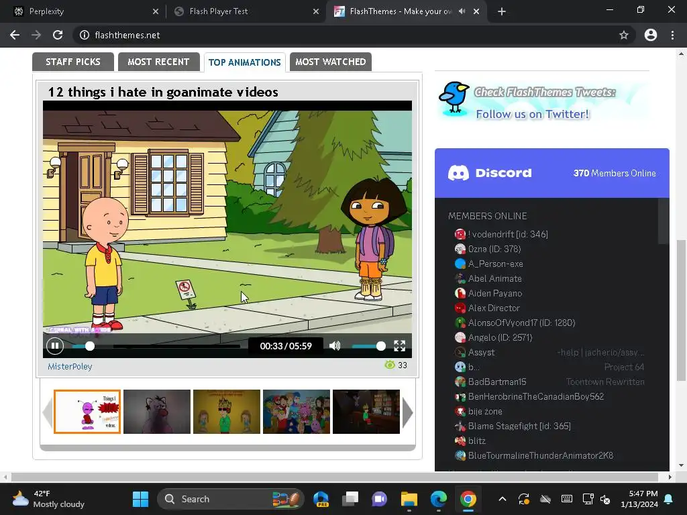Viewport: 687px width, 515px height.
Task: Click BlueTourmalineThunderAnimator2K8 member
Action: (x=540, y=455)
